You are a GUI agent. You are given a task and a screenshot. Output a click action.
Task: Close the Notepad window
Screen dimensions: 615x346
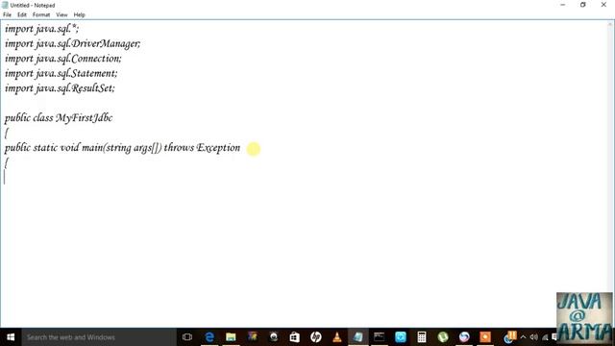(x=603, y=5)
